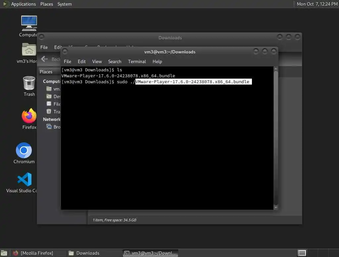
Task: Click the Back arrow in the Downloads window
Action: [x=44, y=59]
